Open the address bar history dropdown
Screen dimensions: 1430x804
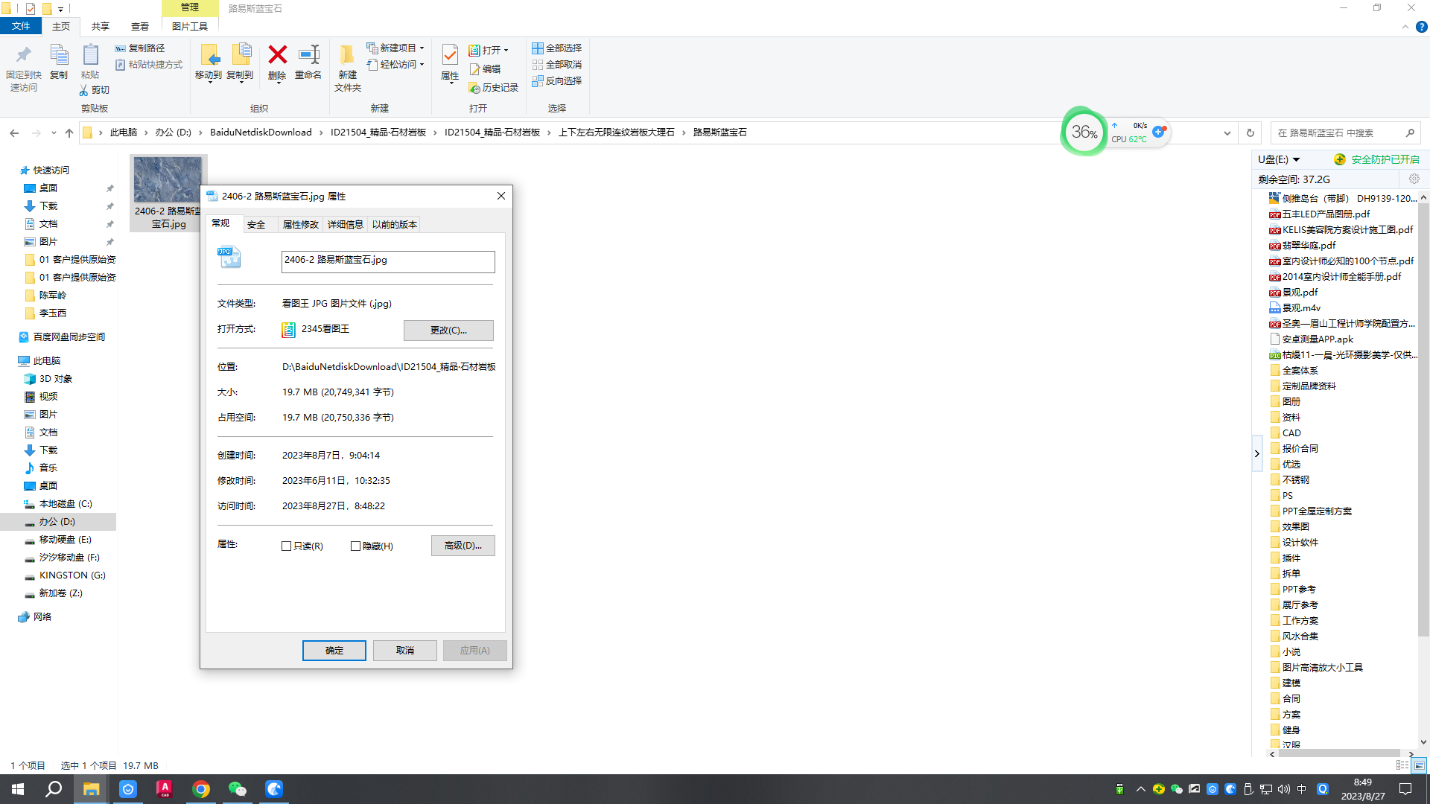(x=1227, y=133)
